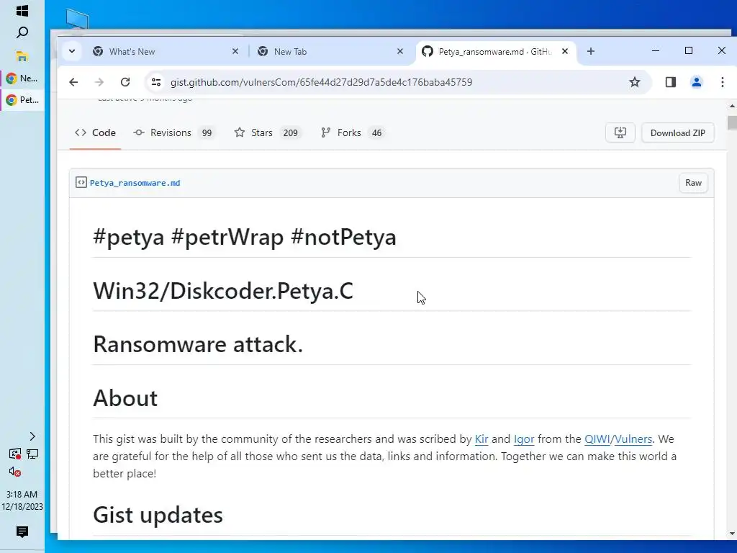Minimize the Chrome window
This screenshot has height=553, width=737.
pos(656,51)
